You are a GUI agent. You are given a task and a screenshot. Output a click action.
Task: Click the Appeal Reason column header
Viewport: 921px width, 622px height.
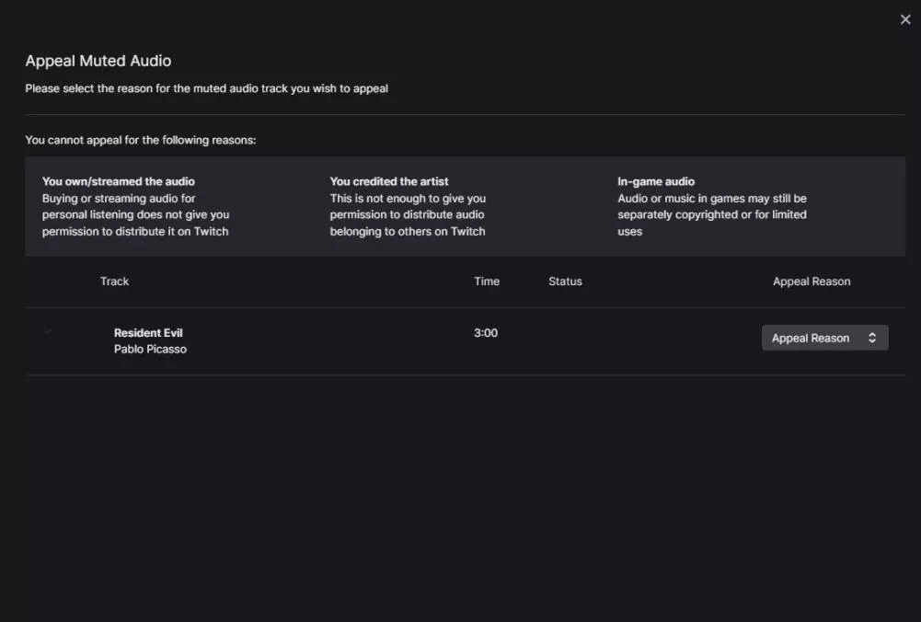point(811,281)
